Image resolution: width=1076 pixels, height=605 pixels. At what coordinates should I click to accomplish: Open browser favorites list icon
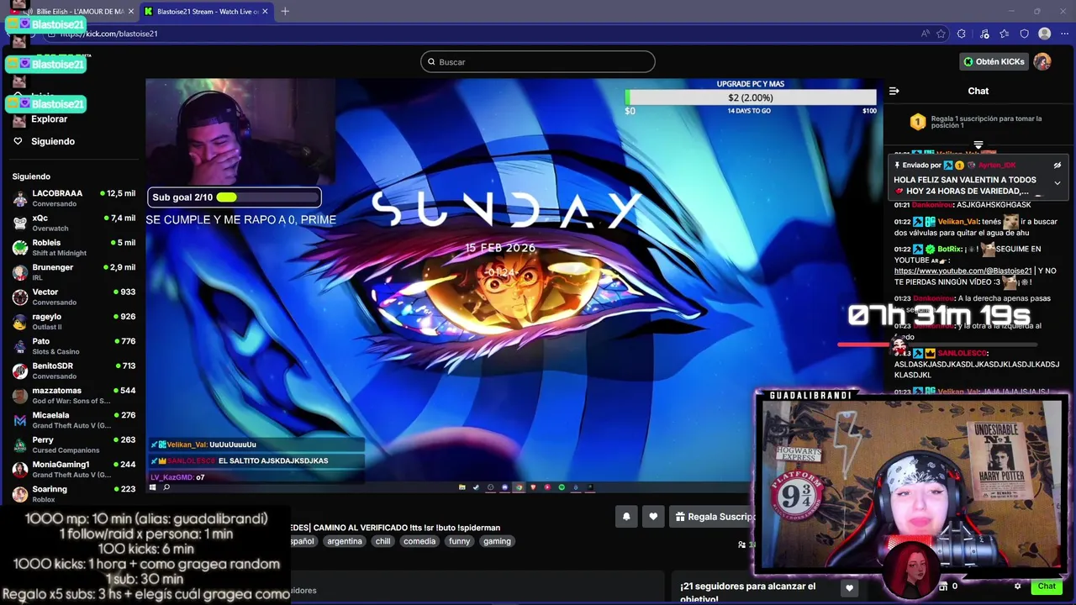[1005, 34]
